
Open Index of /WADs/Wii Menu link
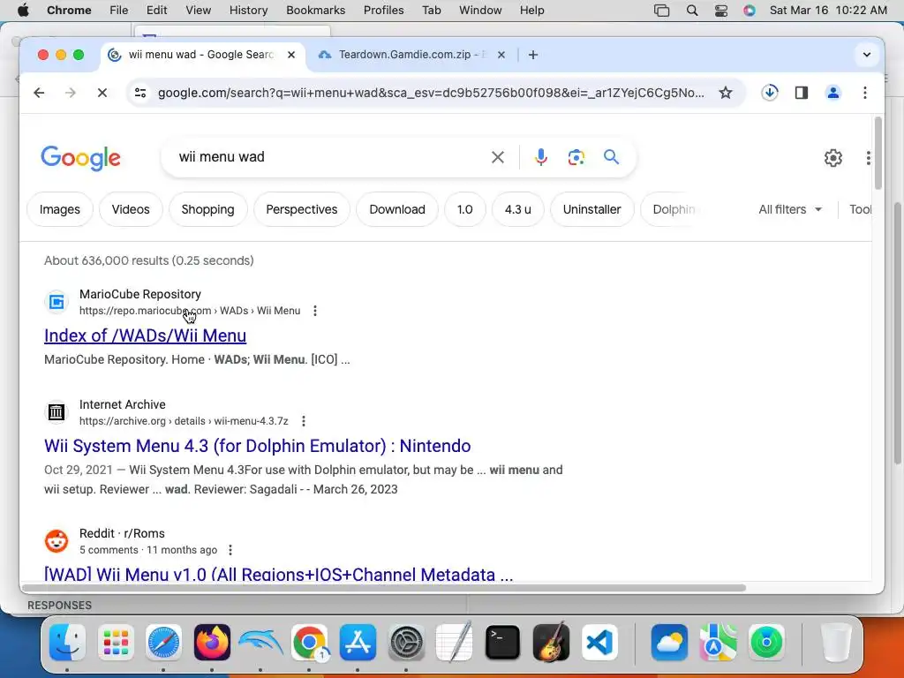146,335
